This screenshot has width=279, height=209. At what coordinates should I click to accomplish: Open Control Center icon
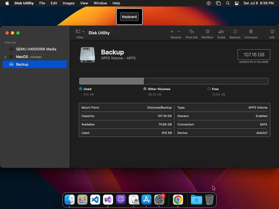(237, 3)
